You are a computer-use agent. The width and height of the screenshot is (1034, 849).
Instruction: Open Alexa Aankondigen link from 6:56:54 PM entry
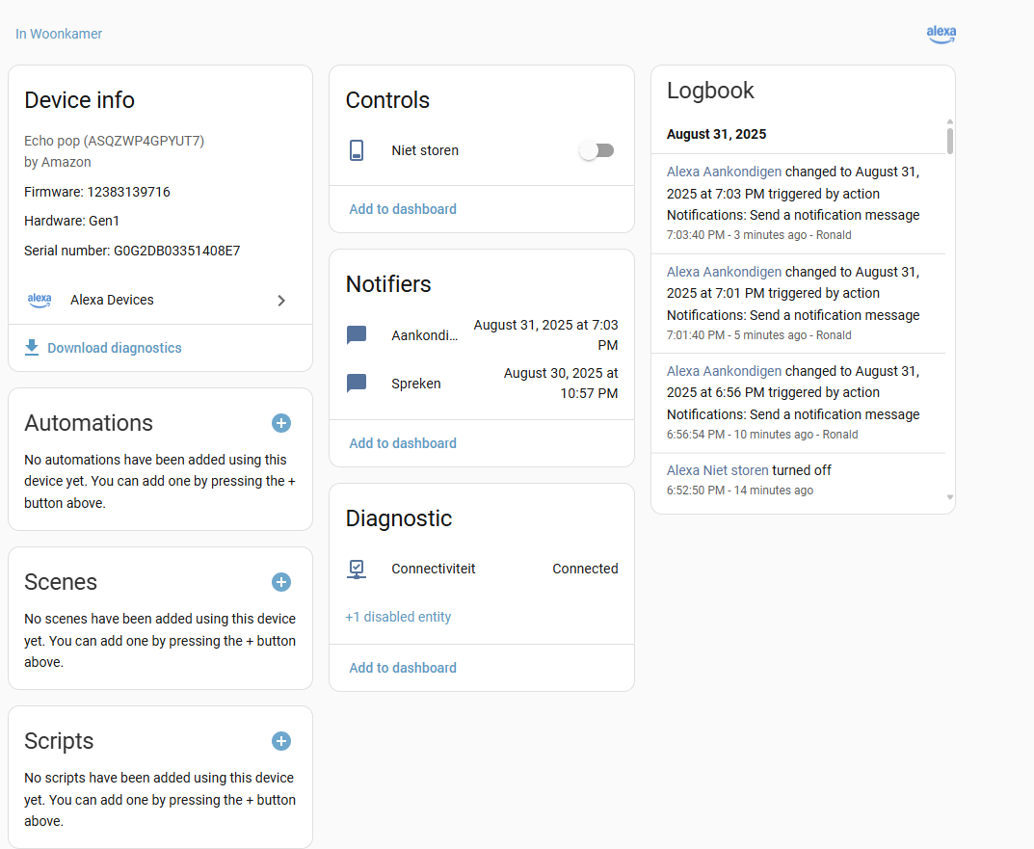point(724,371)
